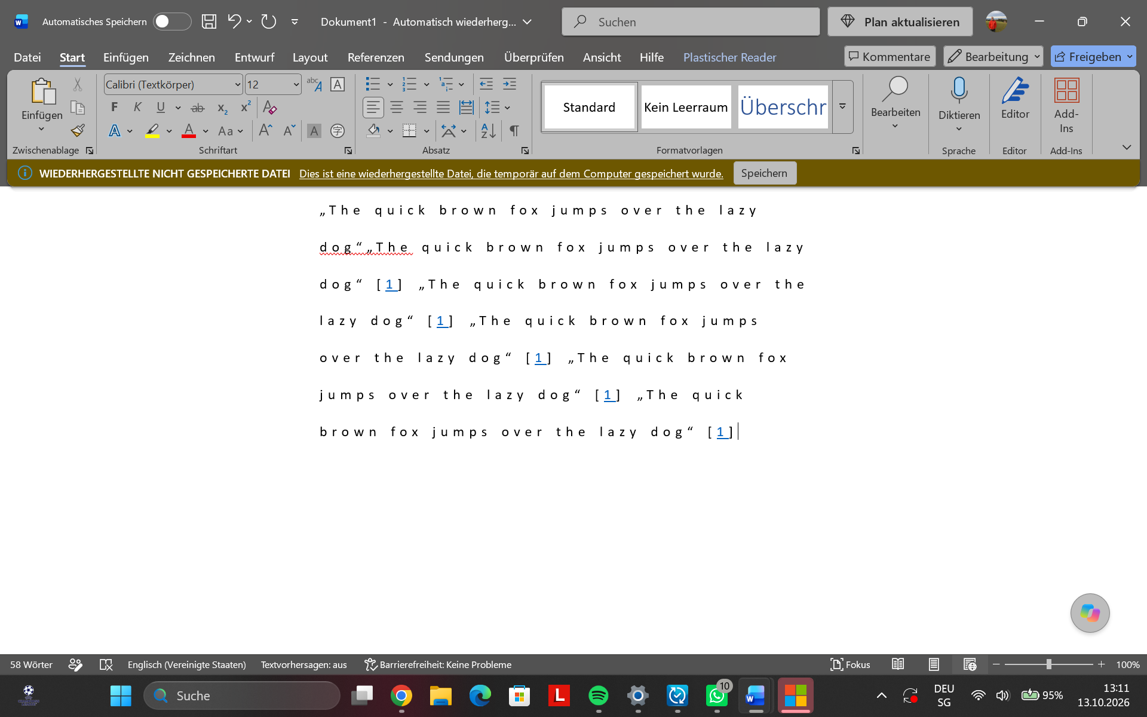Viewport: 1147px width, 717px height.
Task: Click the Undo arrow
Action: [x=234, y=22]
